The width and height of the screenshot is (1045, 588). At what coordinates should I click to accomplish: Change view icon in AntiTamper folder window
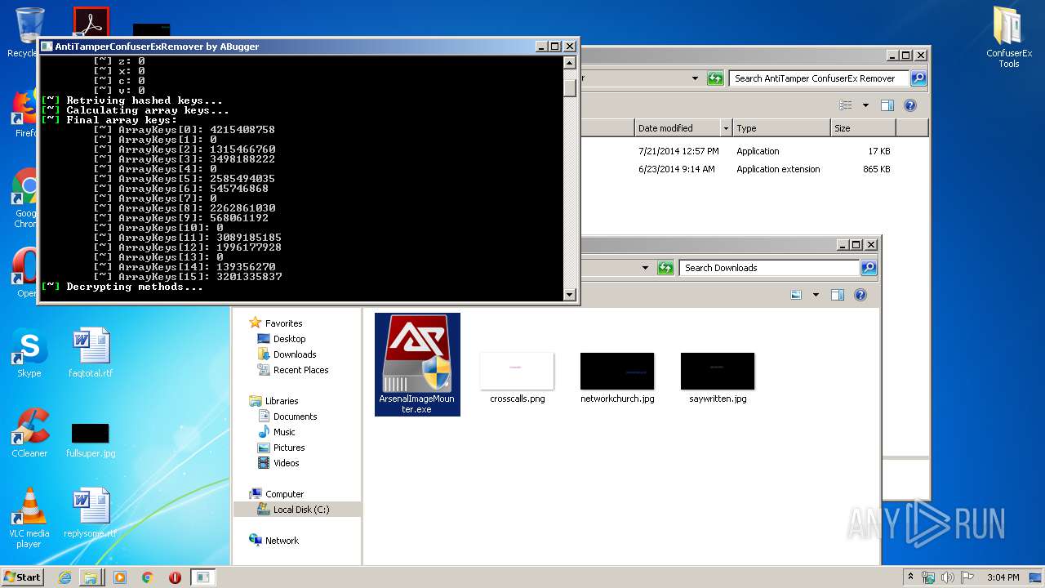(x=846, y=105)
